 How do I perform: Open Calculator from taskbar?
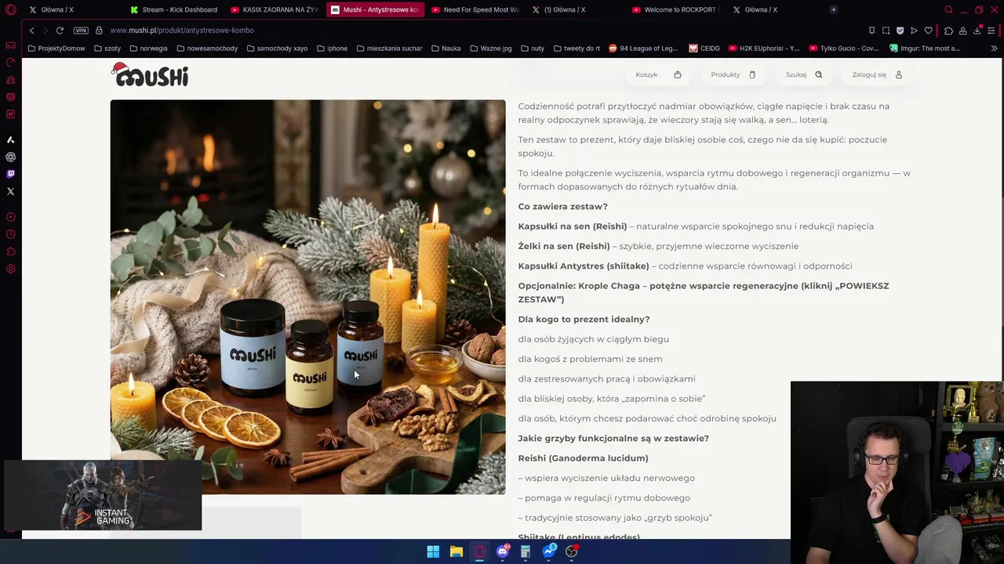[x=526, y=551]
